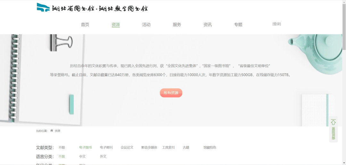
Task: Click the 资源 breadcrumb link
Action: [x=57, y=131]
